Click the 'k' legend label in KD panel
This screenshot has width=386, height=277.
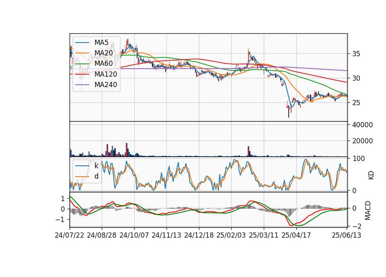coord(96,166)
